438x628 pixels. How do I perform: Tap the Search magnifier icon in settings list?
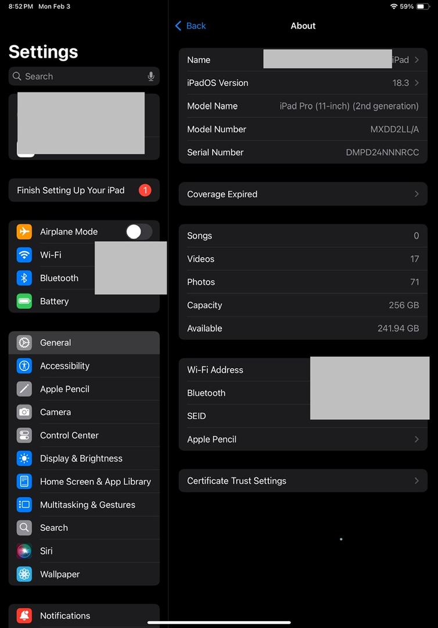tap(24, 528)
